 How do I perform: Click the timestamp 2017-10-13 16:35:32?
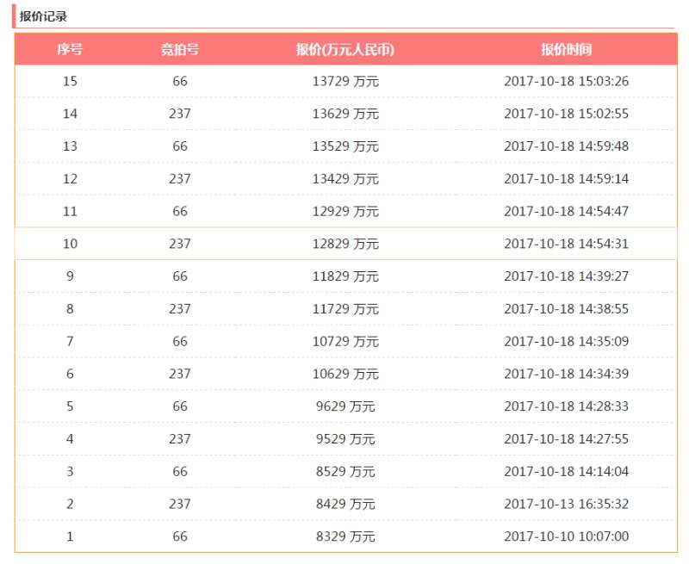566,504
